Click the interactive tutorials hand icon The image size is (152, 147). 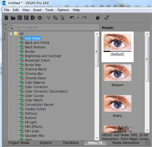[x=98, y=18]
